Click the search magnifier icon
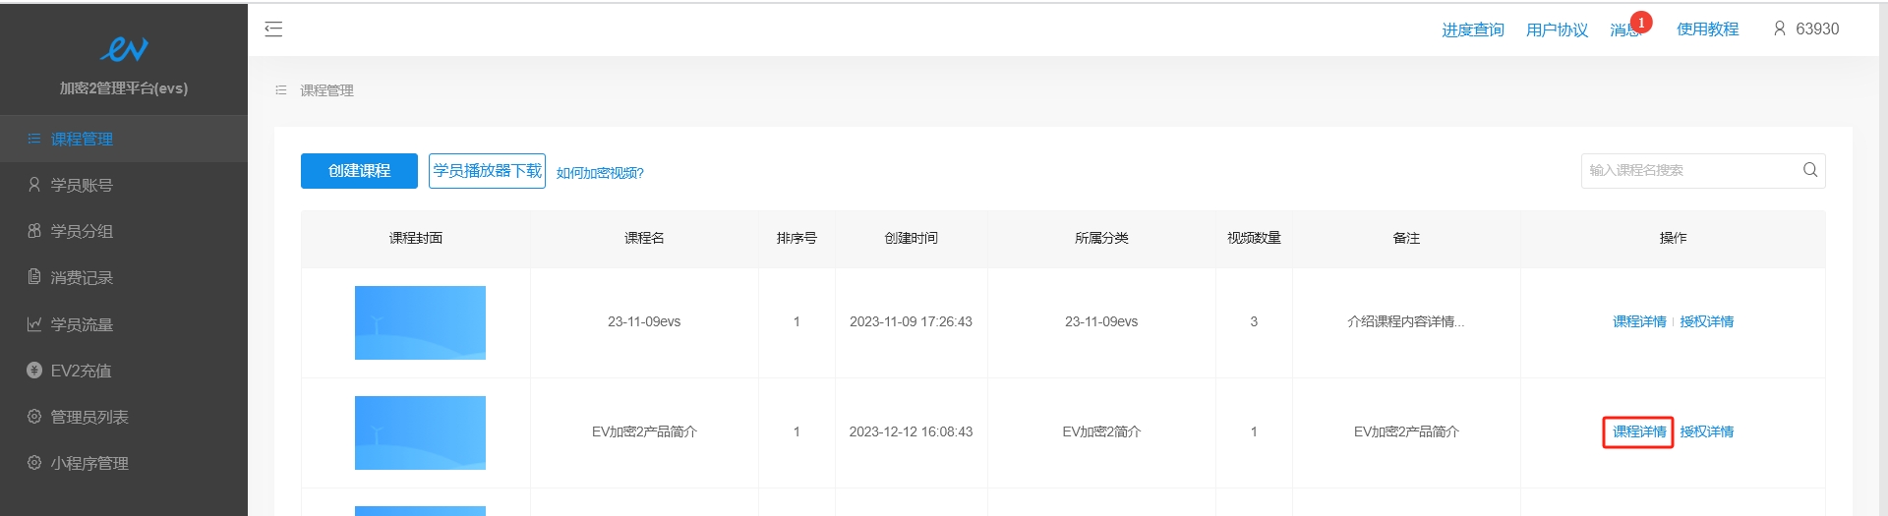Image resolution: width=1888 pixels, height=516 pixels. (1809, 170)
